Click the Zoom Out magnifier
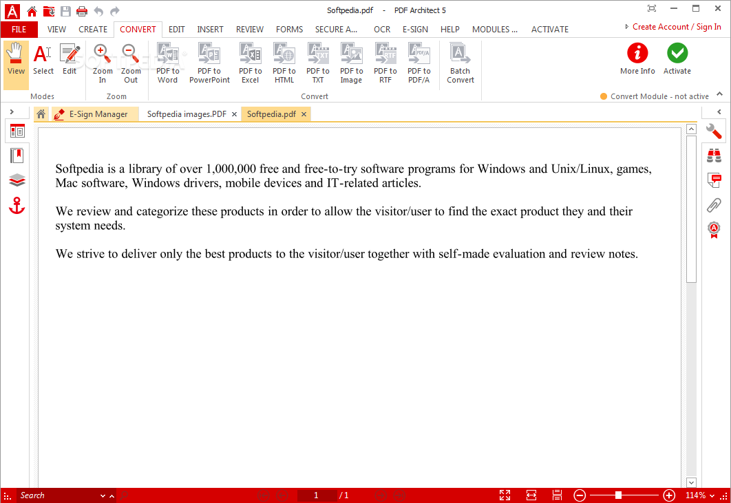The image size is (731, 503). pyautogui.click(x=131, y=64)
